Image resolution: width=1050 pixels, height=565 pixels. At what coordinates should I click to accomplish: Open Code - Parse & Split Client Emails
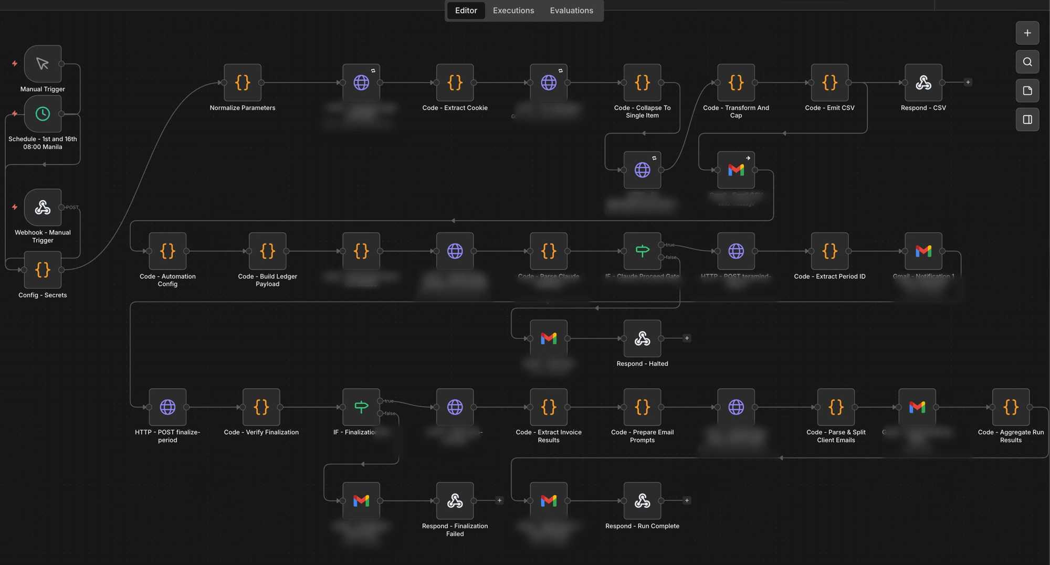point(836,407)
